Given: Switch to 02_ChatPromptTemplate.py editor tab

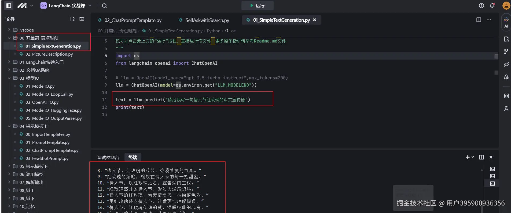Looking at the screenshot, I should (130, 20).
